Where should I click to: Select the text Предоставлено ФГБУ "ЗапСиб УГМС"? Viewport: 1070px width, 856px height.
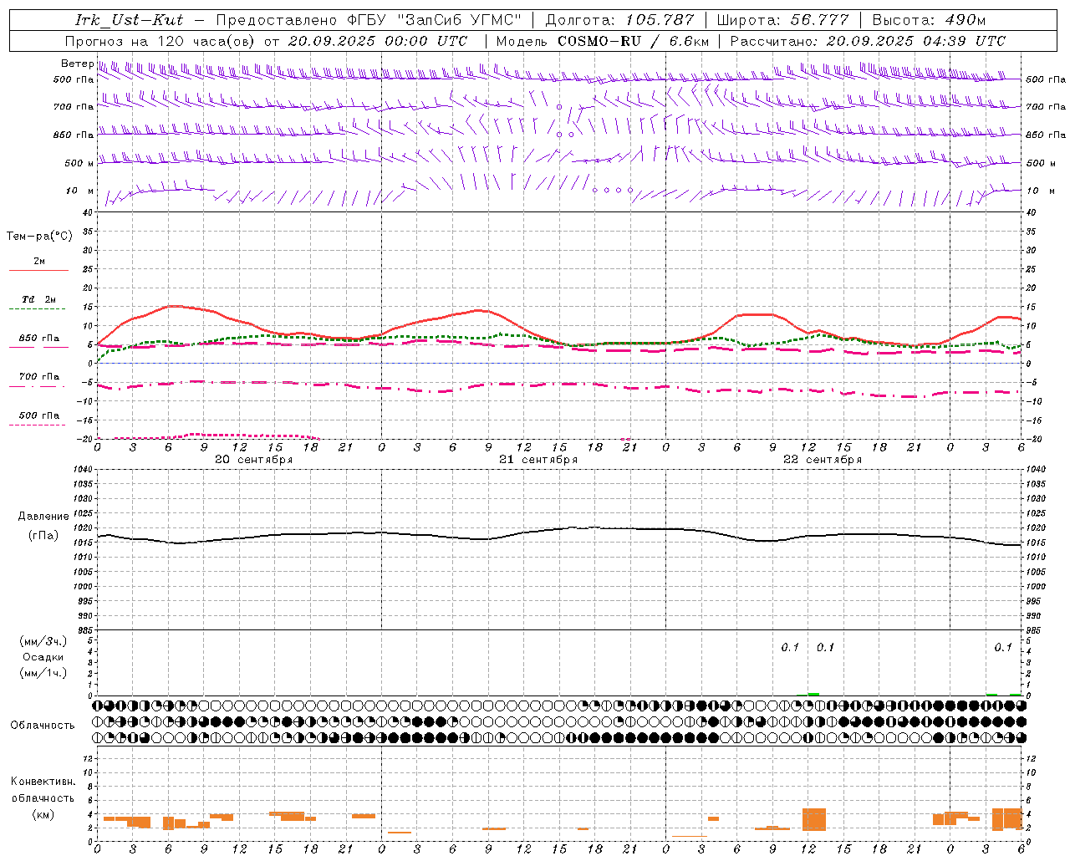click(369, 19)
